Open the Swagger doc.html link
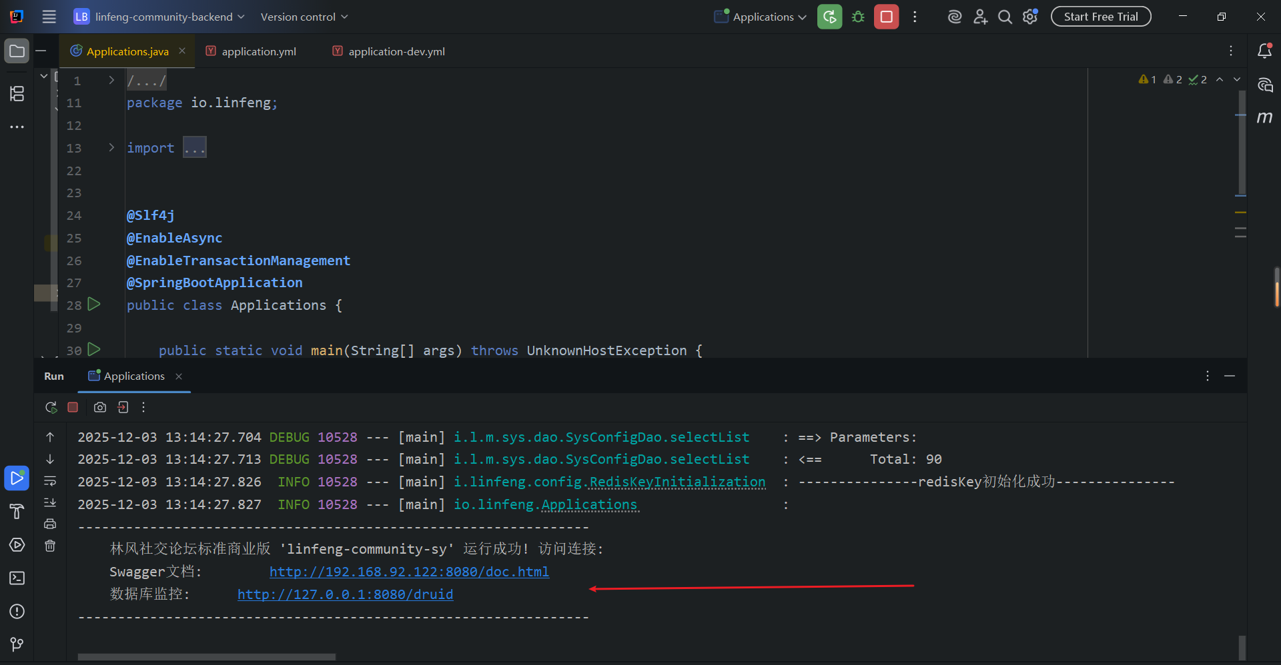Viewport: 1281px width, 665px height. pyautogui.click(x=409, y=572)
